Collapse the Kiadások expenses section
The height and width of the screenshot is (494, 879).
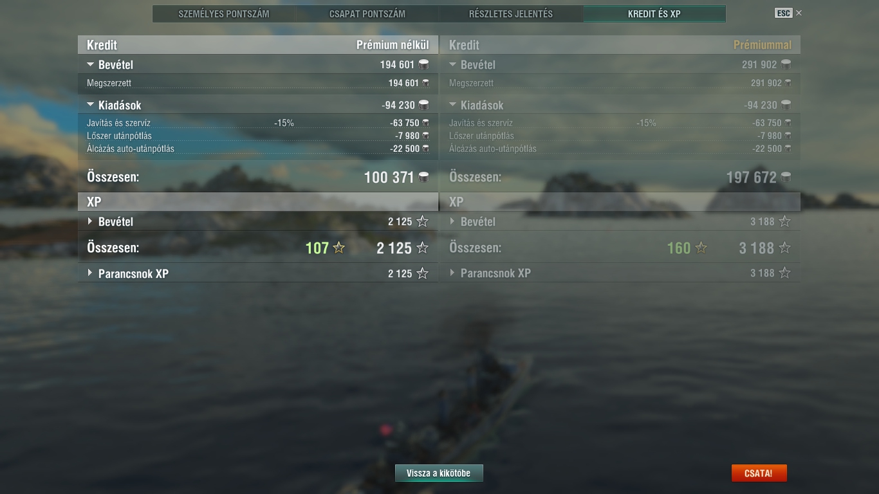tap(91, 105)
